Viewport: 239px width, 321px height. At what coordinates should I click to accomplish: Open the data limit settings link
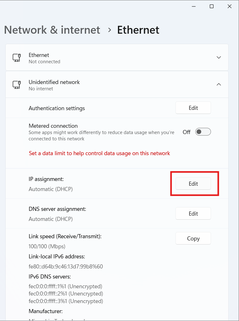99,153
